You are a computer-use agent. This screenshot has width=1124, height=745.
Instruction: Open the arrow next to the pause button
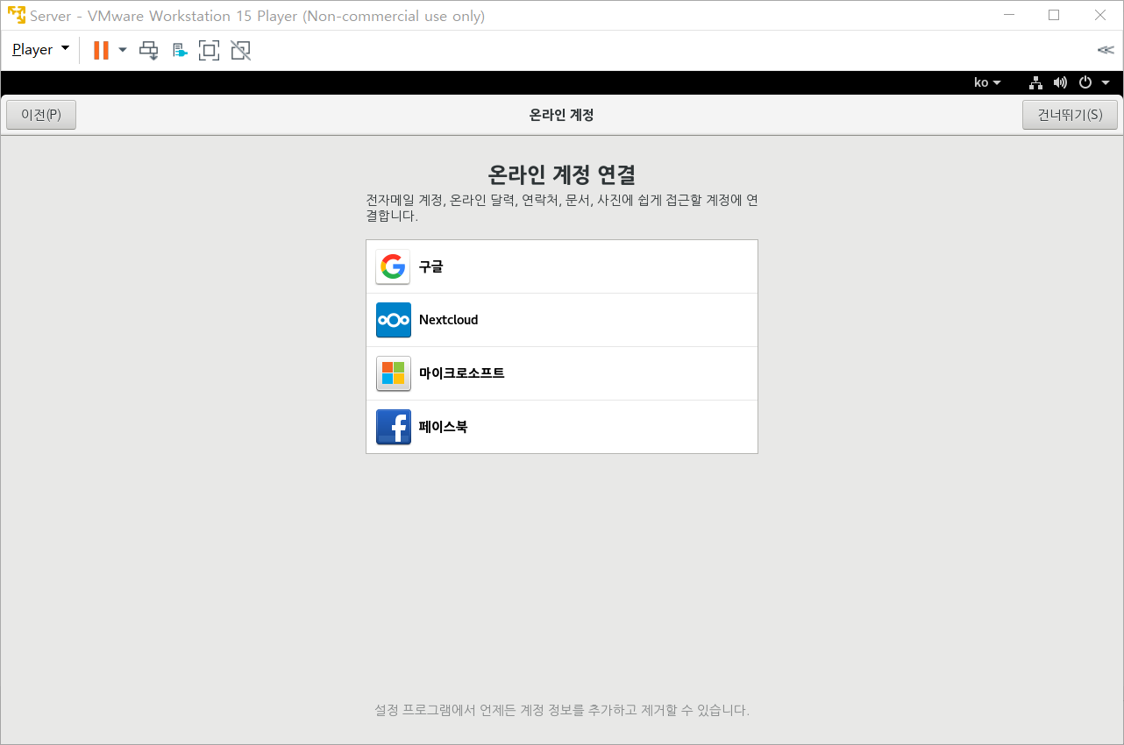(123, 50)
